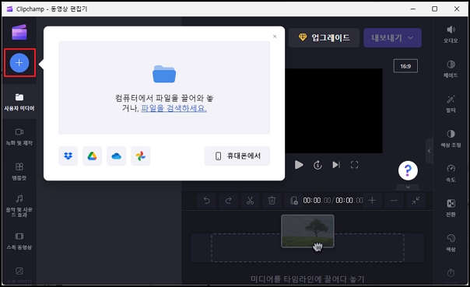Open the stock images sidebar tab
This screenshot has width=470, height=287.
[x=19, y=275]
